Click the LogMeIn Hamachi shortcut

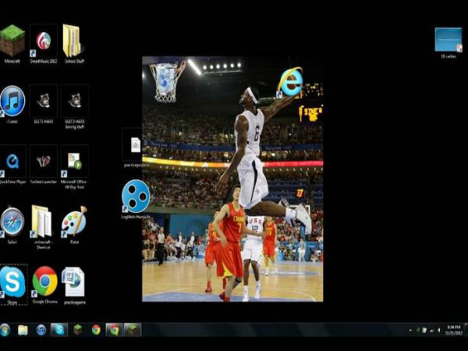136,195
